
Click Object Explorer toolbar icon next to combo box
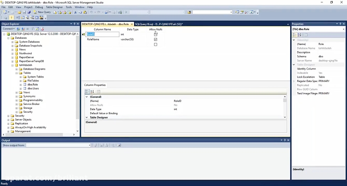coord(237,12)
